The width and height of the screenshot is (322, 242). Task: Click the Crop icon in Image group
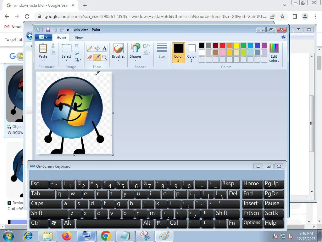coord(77,45)
